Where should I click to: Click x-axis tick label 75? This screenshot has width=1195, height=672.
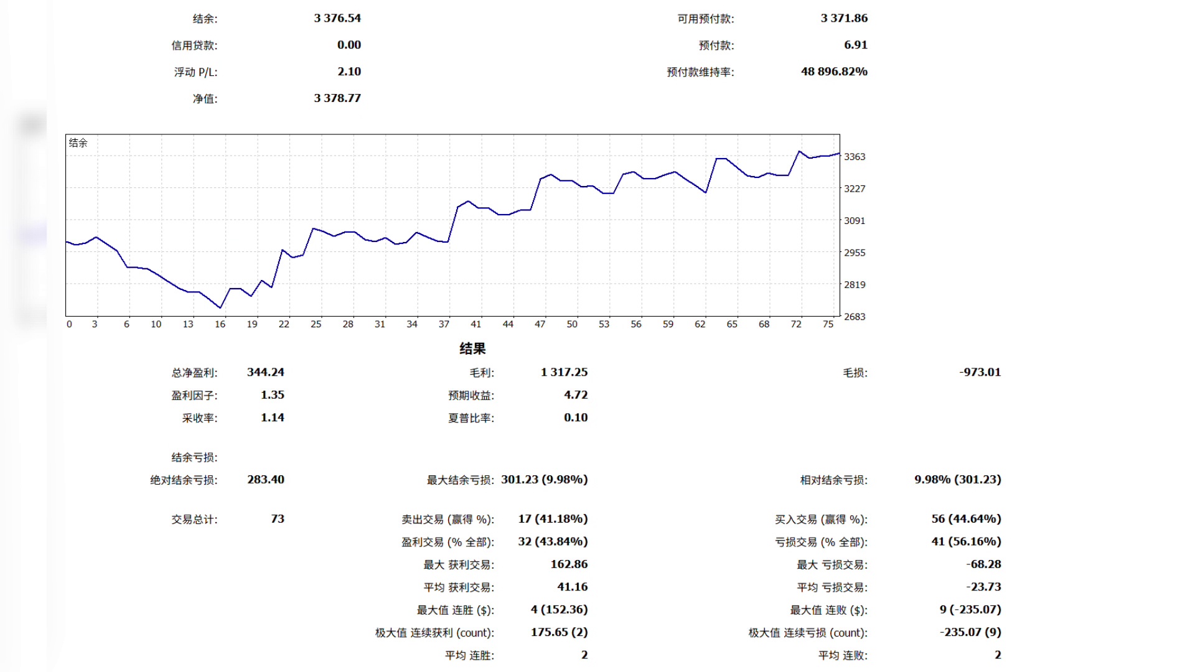coord(828,324)
